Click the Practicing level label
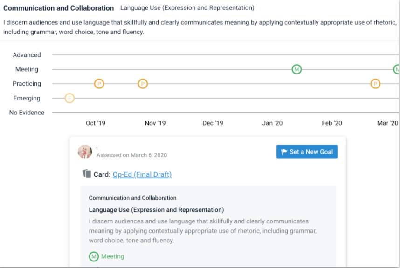 tap(27, 84)
